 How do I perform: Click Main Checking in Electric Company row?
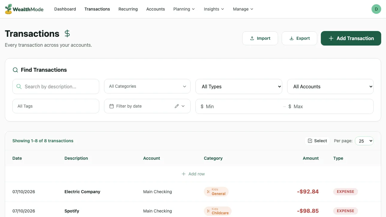point(157,192)
